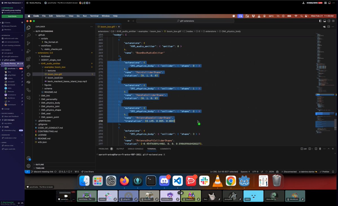This screenshot has width=338, height=206.
Task: Expand the OMI_physics_body folder
Action: [x=51, y=103]
